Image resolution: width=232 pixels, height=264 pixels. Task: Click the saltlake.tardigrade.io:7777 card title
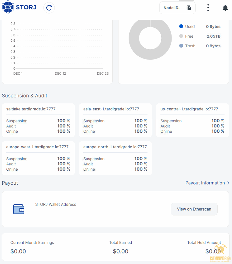click(x=31, y=109)
